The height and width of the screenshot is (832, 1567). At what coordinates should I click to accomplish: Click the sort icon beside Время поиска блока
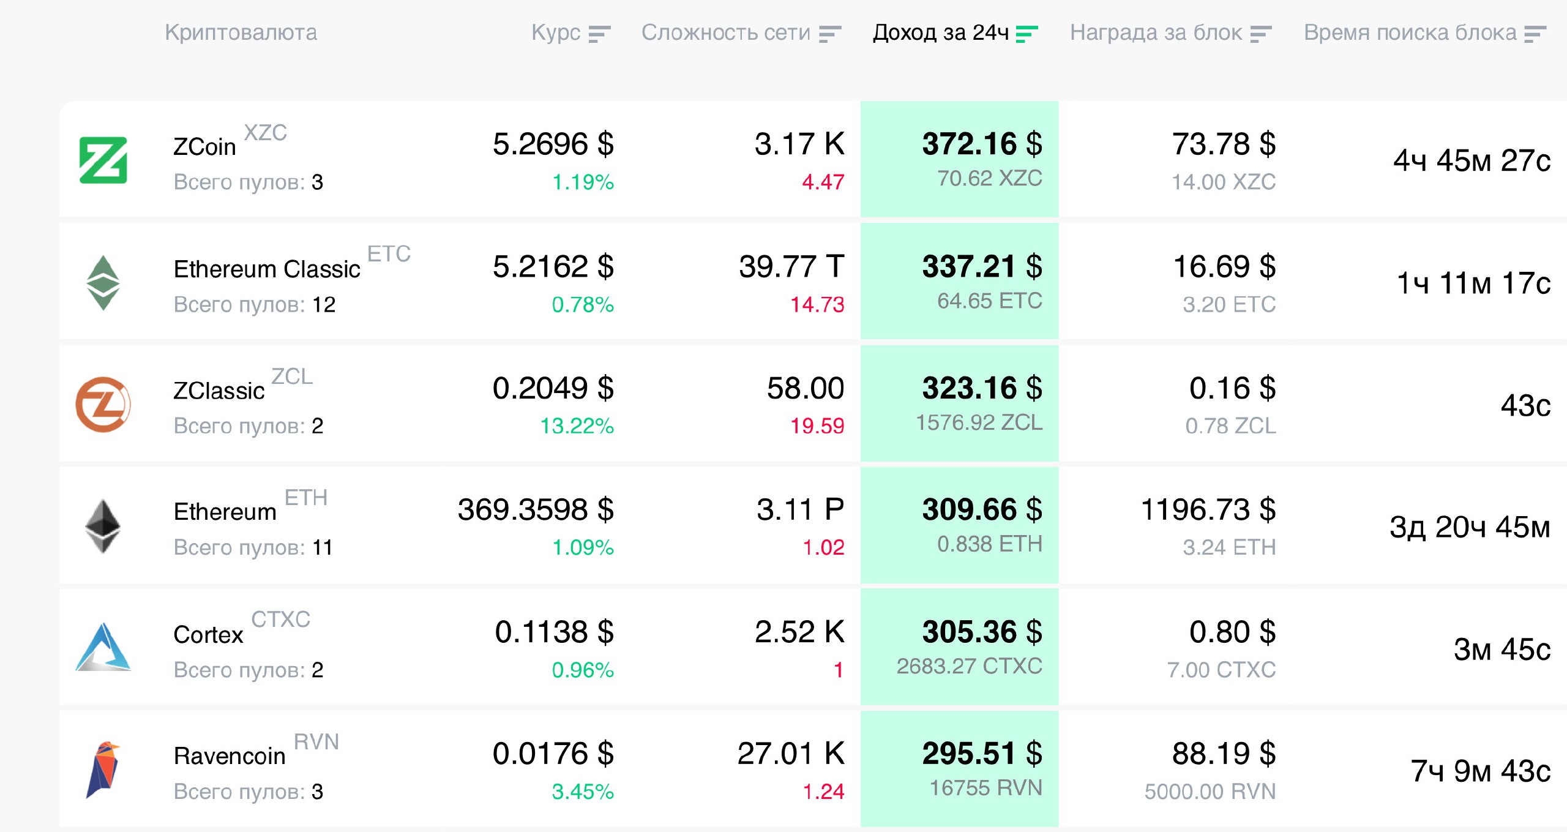coord(1535,34)
